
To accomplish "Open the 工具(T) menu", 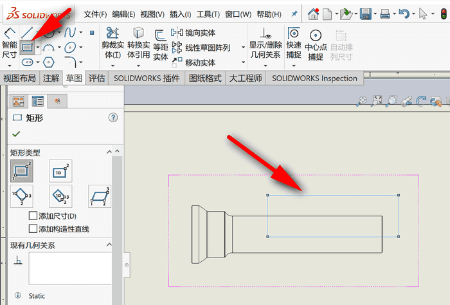I will [208, 14].
